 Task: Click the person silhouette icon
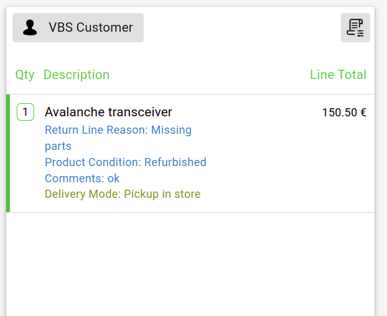[x=30, y=28]
